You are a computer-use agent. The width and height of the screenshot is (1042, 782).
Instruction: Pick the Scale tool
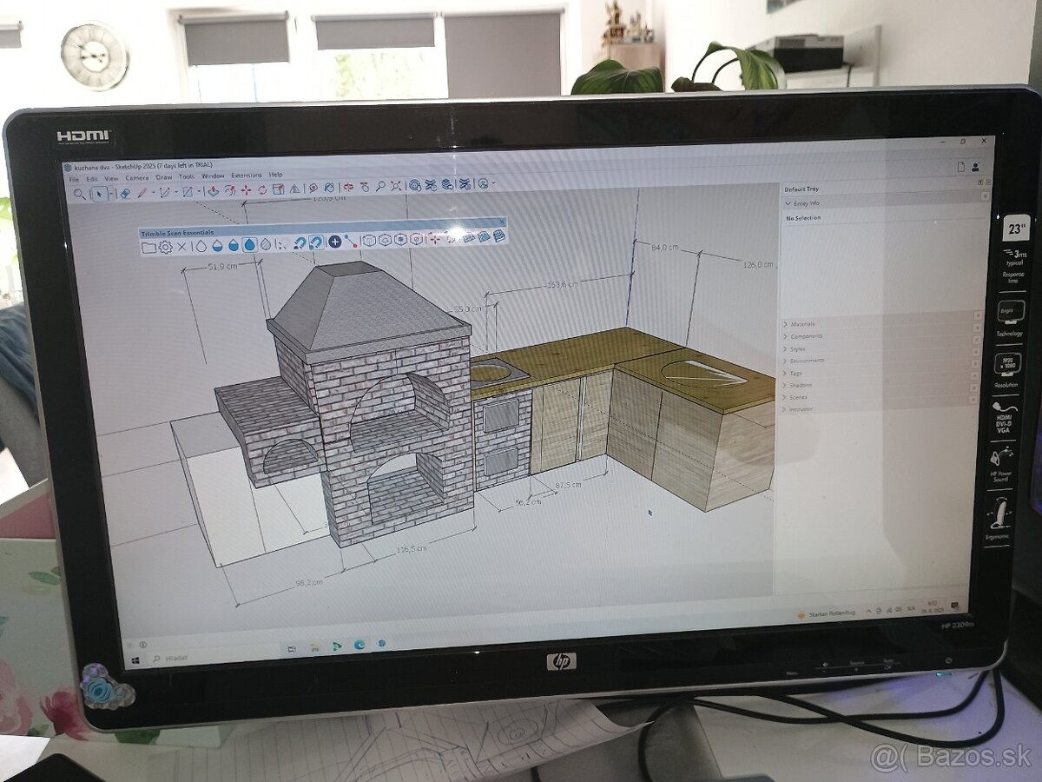click(278, 189)
